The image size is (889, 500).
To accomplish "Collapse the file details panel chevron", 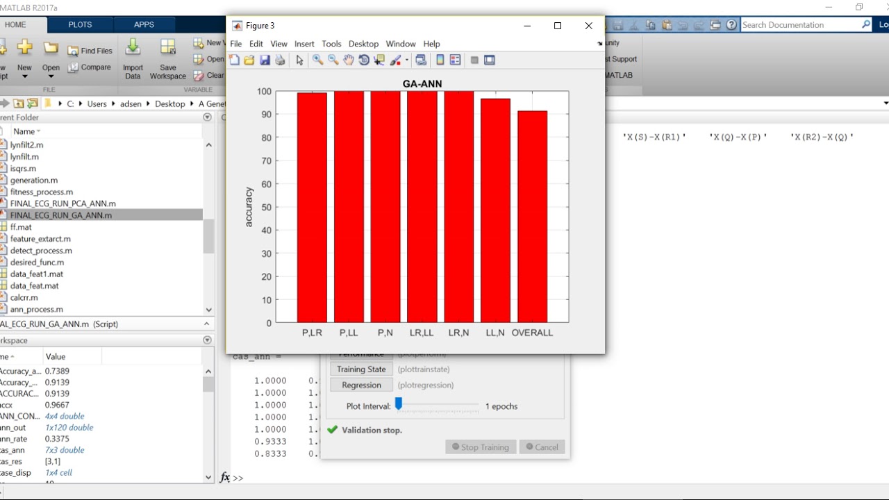I will [206, 324].
